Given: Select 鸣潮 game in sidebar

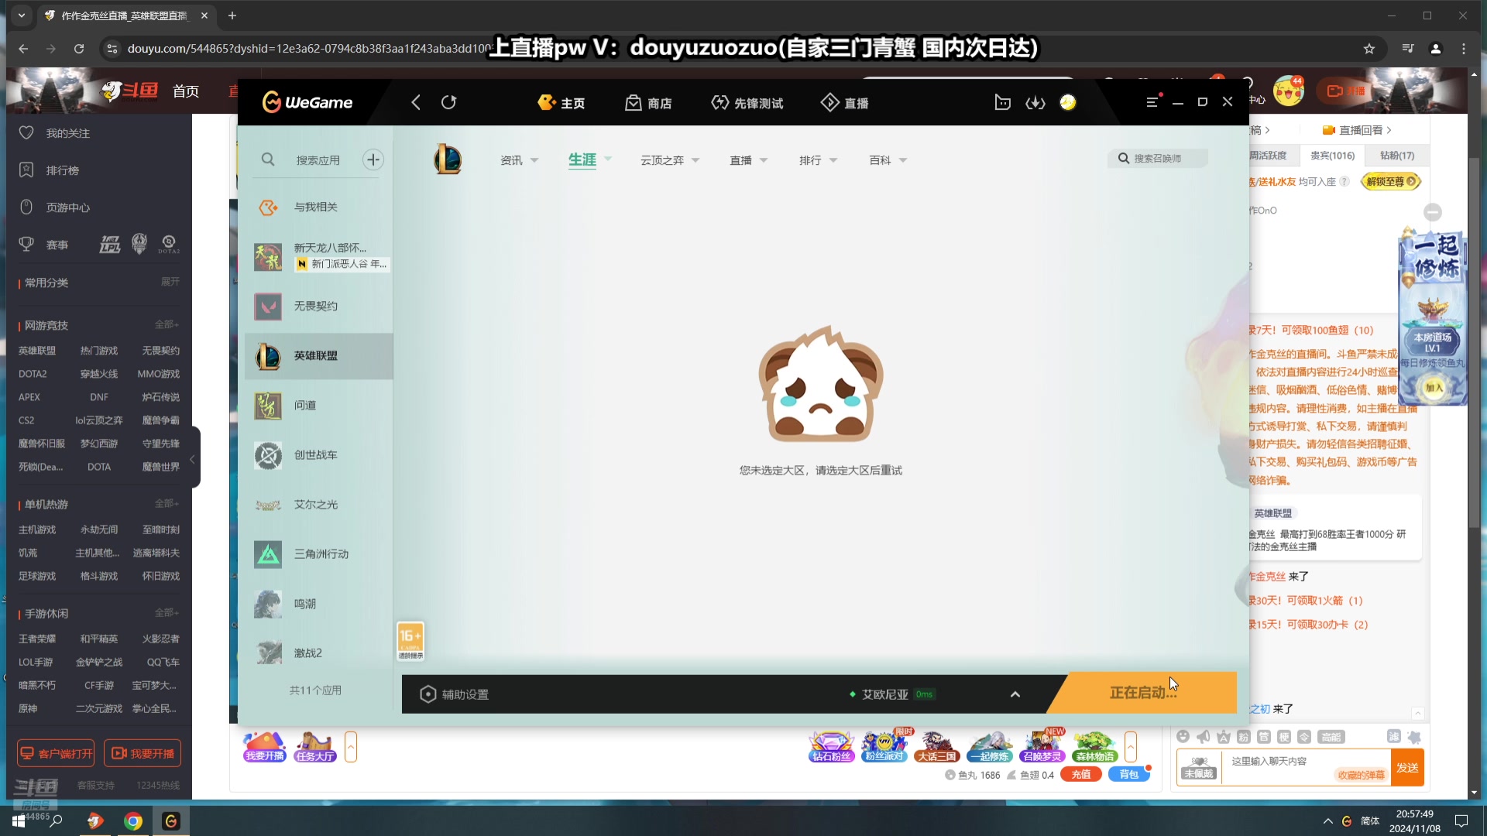Looking at the screenshot, I should (x=319, y=604).
